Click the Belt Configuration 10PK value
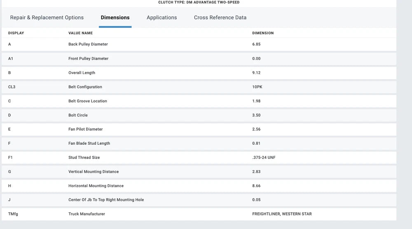The height and width of the screenshot is (229, 412). point(257,87)
